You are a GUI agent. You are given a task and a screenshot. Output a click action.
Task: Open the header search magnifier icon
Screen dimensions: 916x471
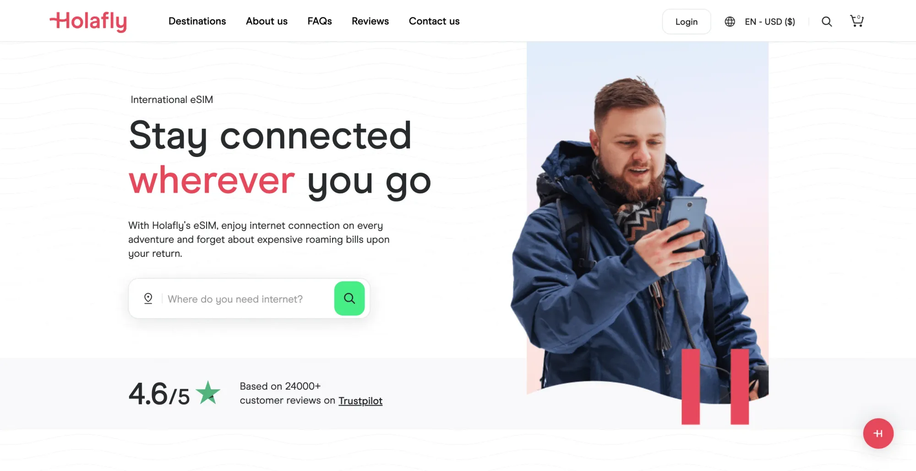click(x=826, y=22)
